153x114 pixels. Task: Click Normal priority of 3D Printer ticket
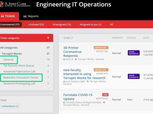[117, 53]
